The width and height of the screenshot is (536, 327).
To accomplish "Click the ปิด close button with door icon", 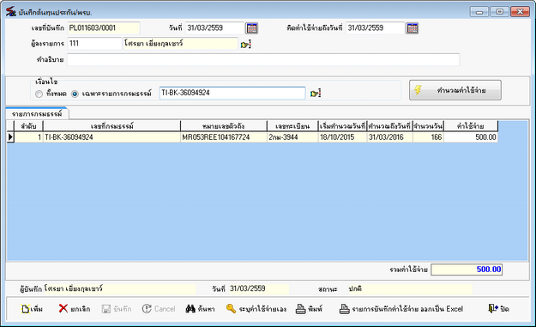I will (499, 309).
